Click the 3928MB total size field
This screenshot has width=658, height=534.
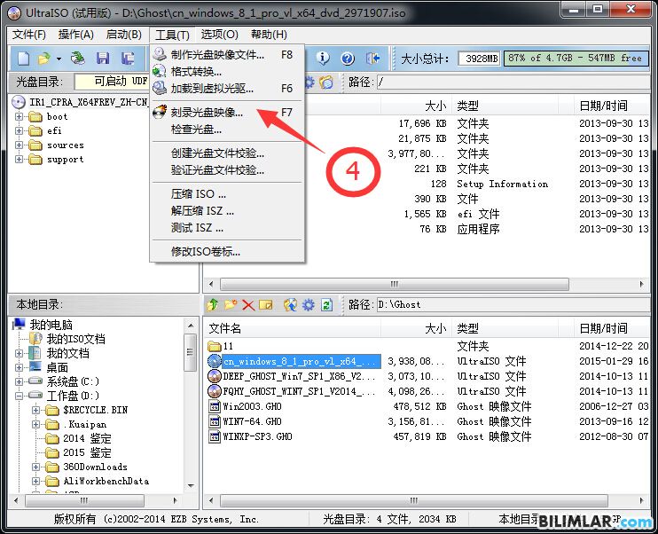480,59
